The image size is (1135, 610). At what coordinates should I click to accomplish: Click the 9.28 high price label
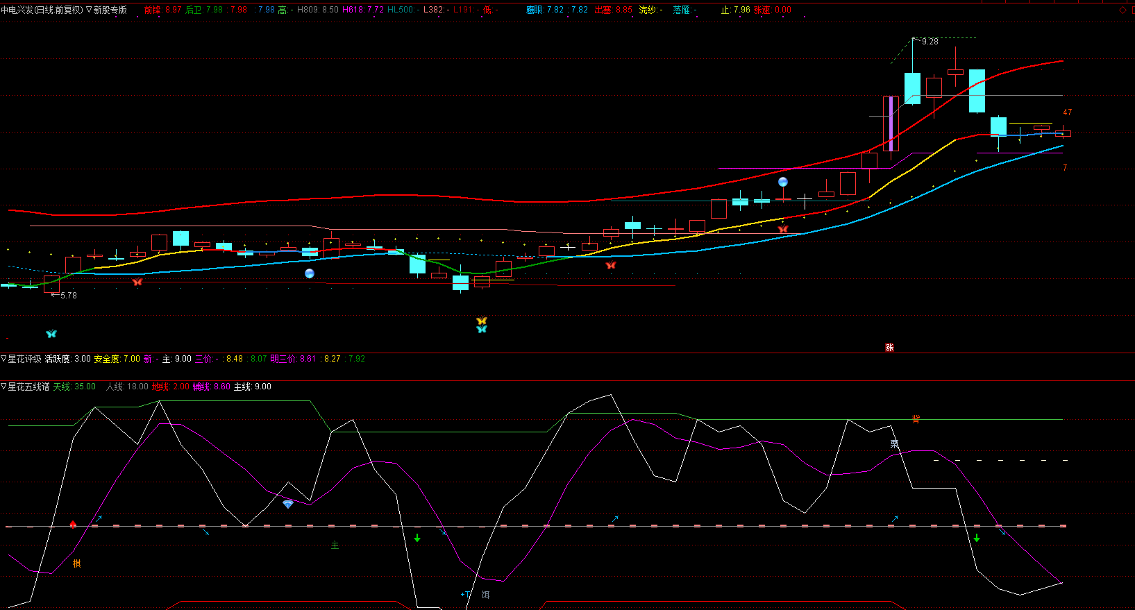click(x=930, y=42)
